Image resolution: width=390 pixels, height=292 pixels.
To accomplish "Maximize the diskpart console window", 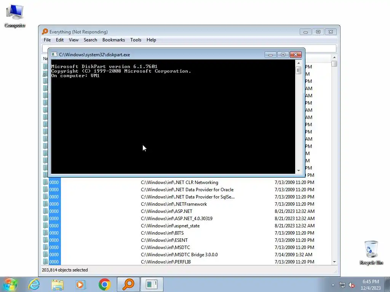I will tap(283, 55).
